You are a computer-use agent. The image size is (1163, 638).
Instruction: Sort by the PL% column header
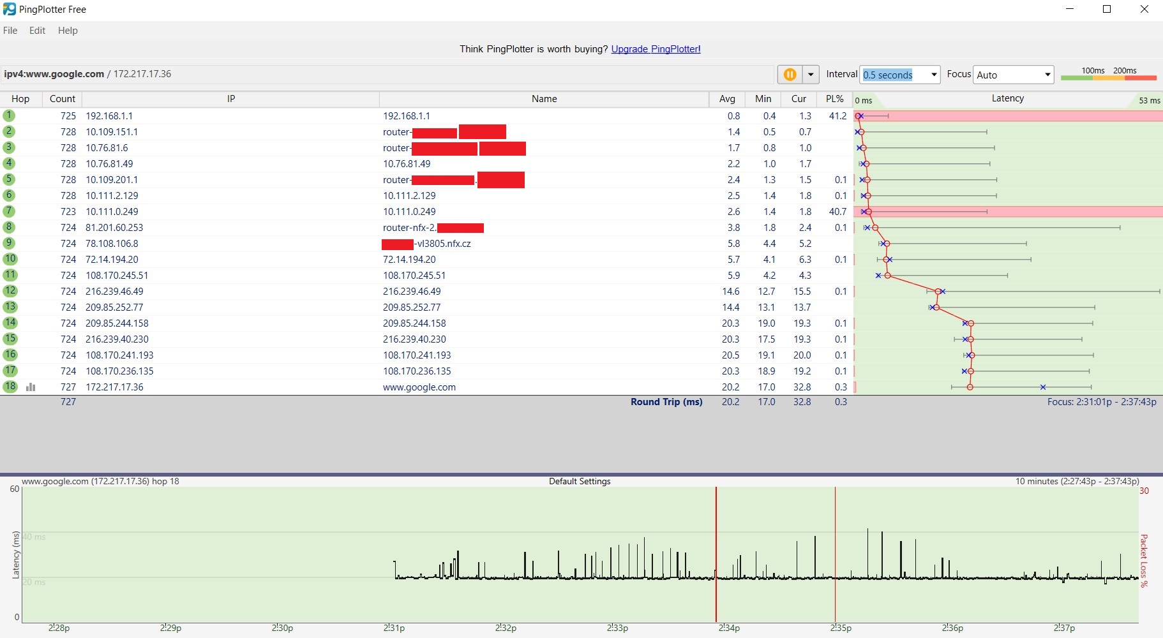coord(834,99)
